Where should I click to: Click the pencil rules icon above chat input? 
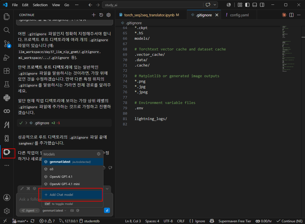[22, 188]
